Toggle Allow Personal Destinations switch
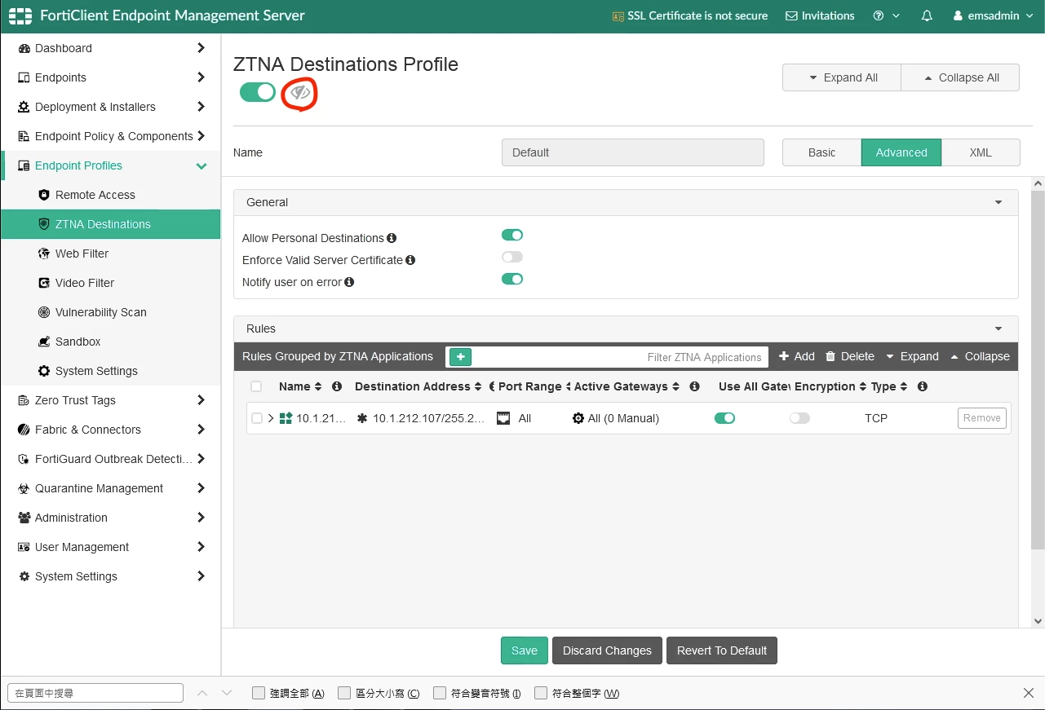The width and height of the screenshot is (1045, 710). [x=512, y=236]
